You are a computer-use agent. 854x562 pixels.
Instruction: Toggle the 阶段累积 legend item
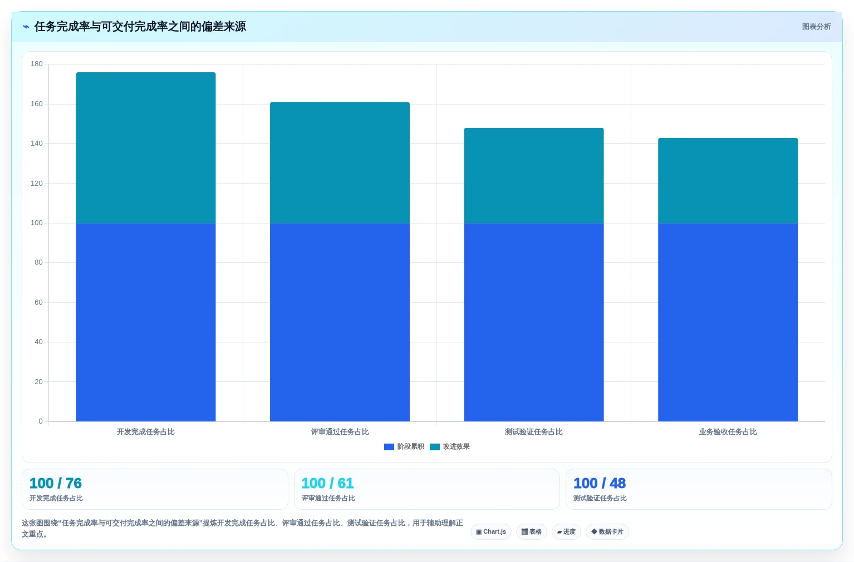click(x=404, y=446)
